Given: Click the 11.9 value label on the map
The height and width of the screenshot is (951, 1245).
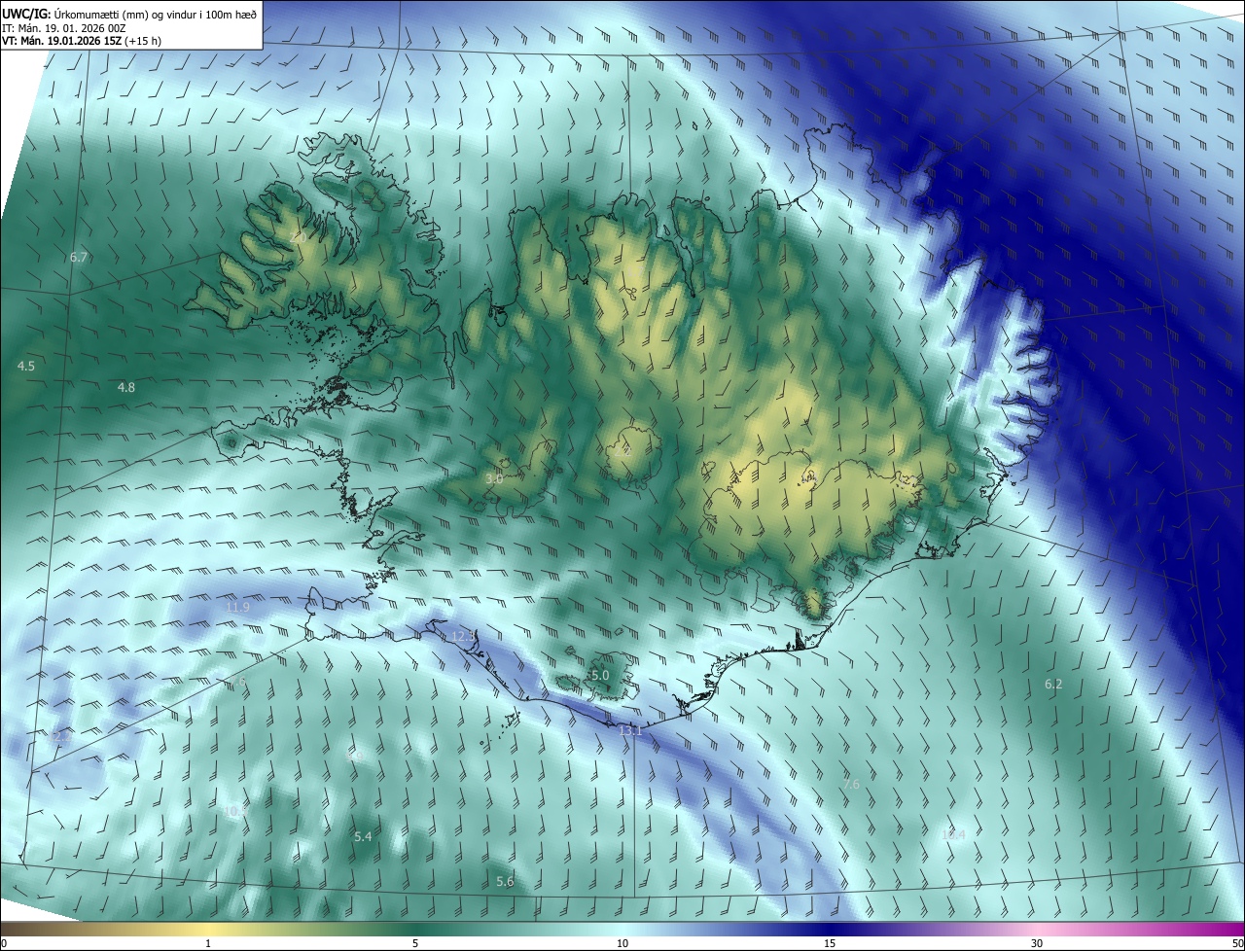Looking at the screenshot, I should tap(237, 608).
